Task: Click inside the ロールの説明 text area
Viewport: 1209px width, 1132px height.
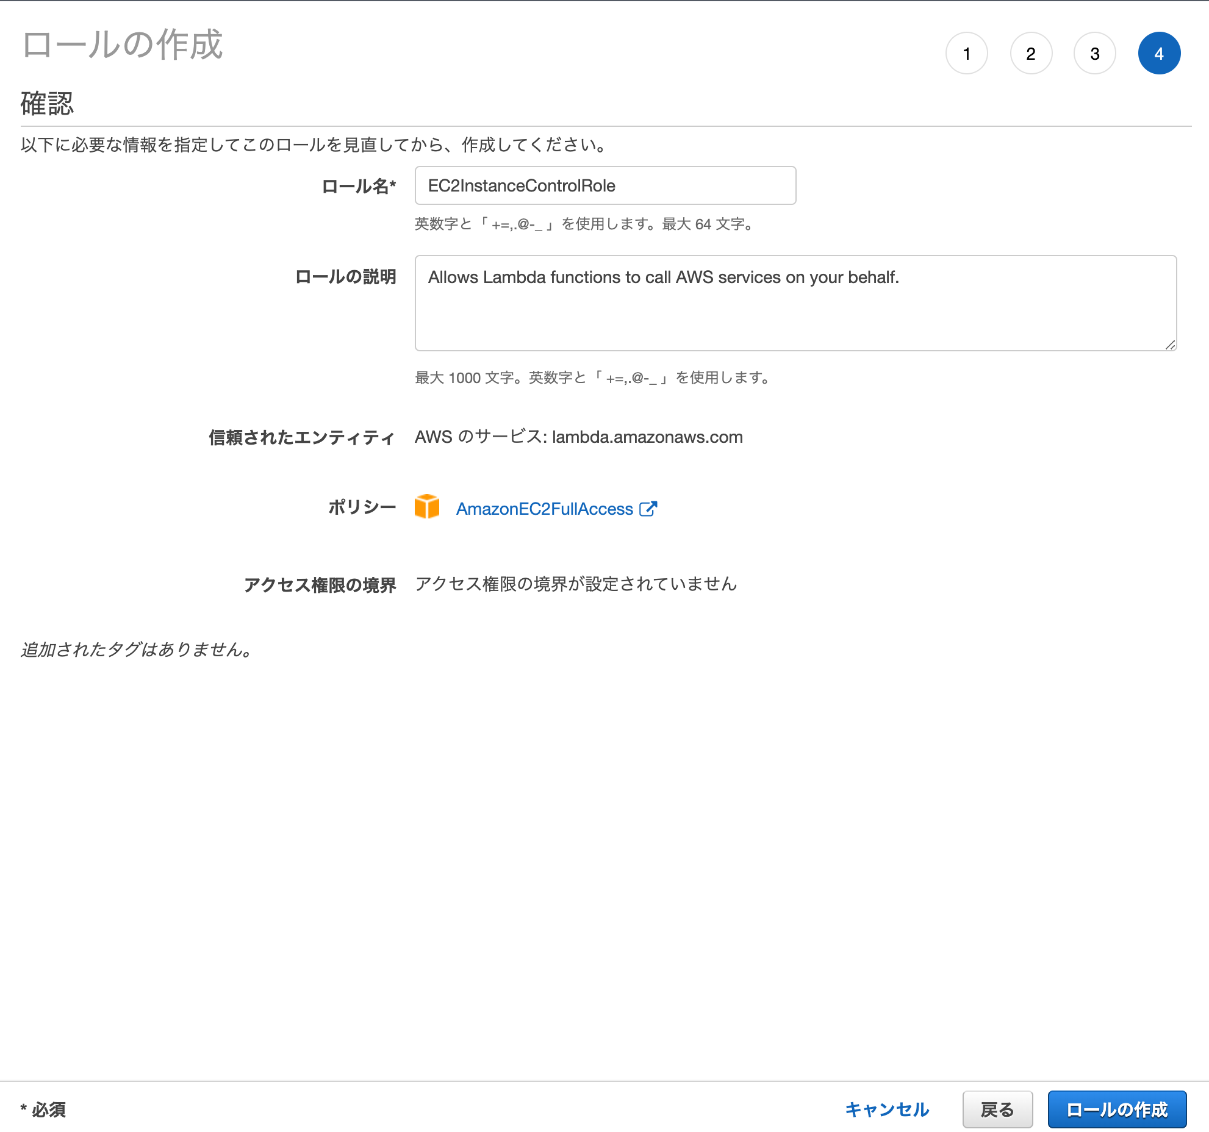Action: coord(795,303)
